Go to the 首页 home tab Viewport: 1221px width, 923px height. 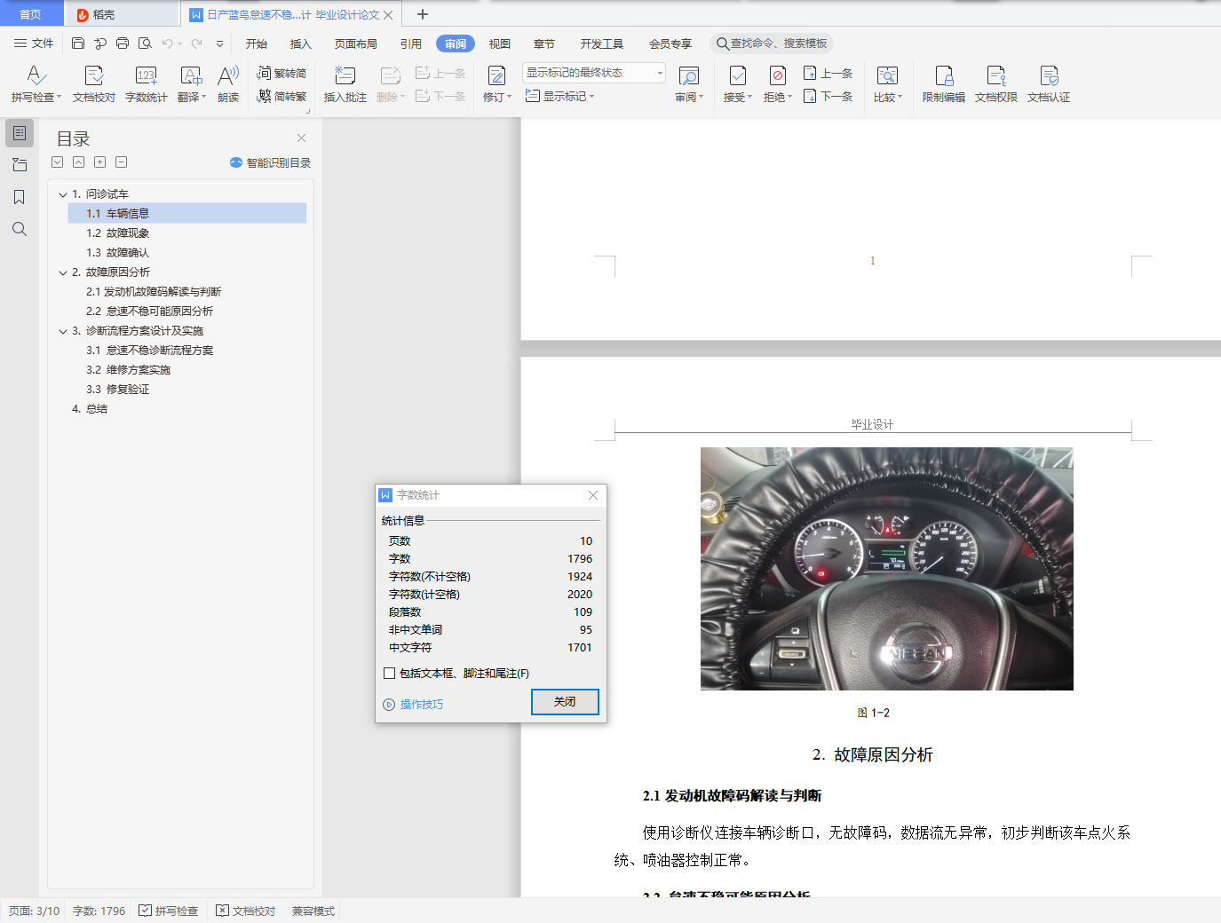[x=30, y=14]
